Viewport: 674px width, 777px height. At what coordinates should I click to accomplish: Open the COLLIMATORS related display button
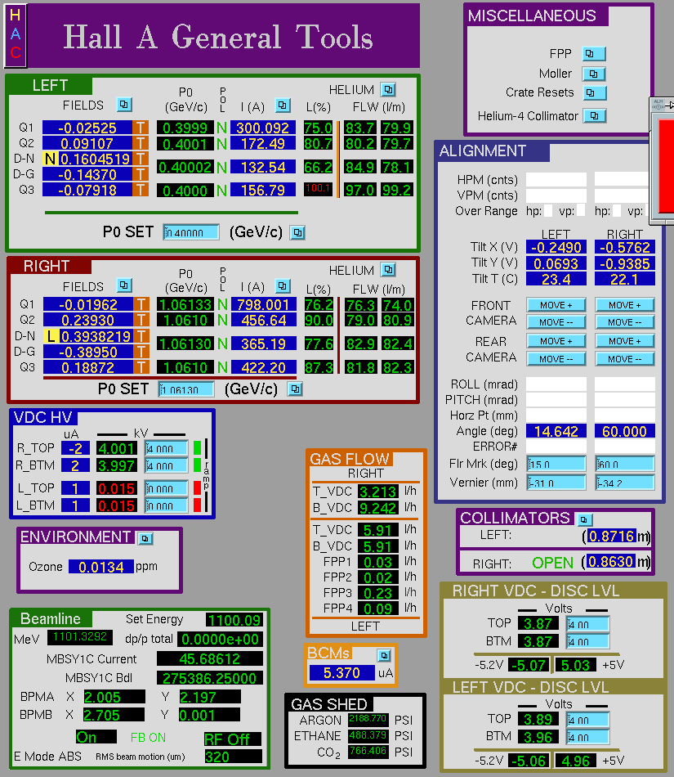tap(584, 520)
